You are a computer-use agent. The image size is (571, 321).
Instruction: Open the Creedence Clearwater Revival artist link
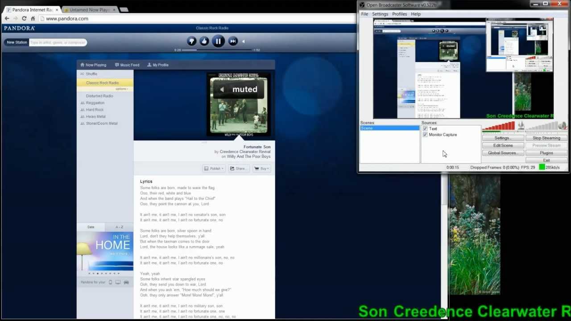pyautogui.click(x=245, y=152)
